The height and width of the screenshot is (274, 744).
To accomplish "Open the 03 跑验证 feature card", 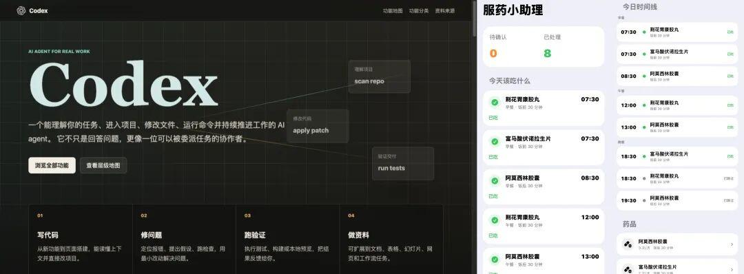I will 287,239.
